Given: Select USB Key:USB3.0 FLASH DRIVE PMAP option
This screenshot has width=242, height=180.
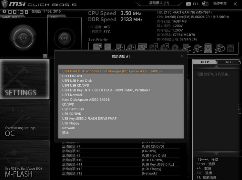Looking at the screenshot, I should point(121,119).
